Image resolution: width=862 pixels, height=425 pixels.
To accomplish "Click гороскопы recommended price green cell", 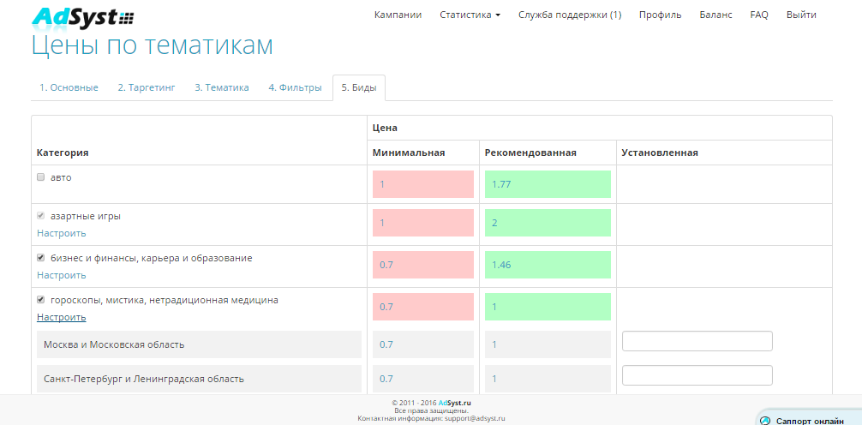I will (548, 307).
